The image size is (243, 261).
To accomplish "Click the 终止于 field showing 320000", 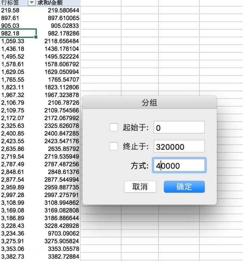I will tap(179, 146).
